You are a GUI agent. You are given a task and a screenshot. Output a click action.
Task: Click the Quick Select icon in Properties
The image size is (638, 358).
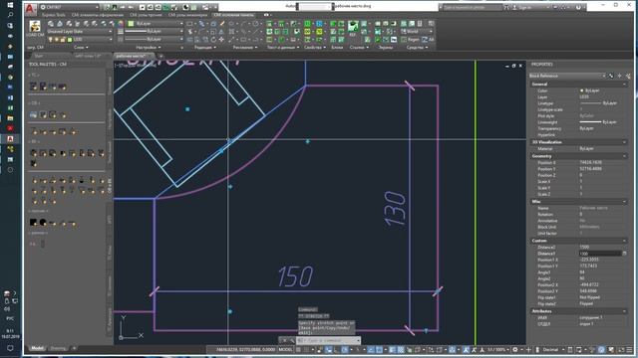(628, 76)
